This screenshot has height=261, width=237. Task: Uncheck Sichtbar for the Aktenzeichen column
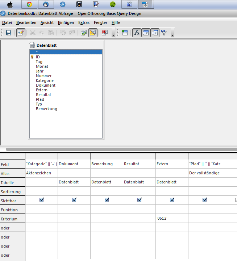point(42,200)
